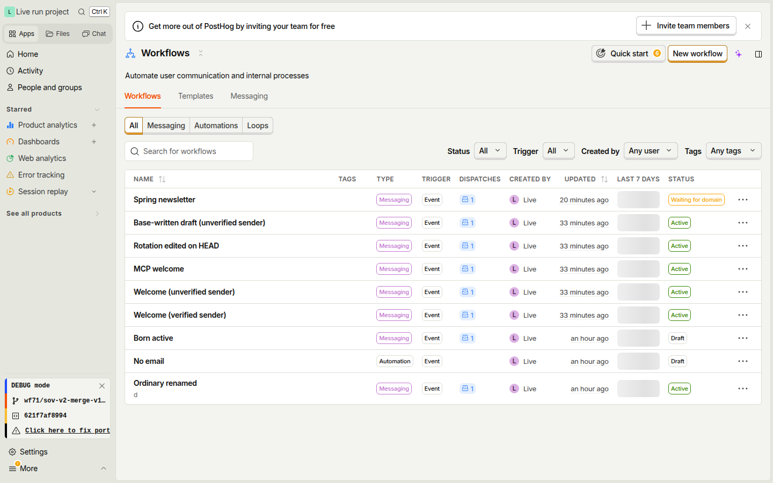Click New workflow button
This screenshot has width=773, height=483.
(697, 54)
